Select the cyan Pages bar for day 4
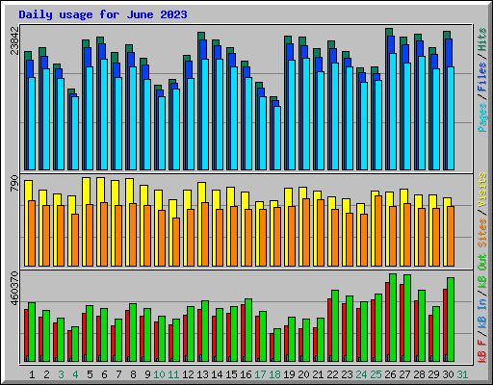 [75, 133]
